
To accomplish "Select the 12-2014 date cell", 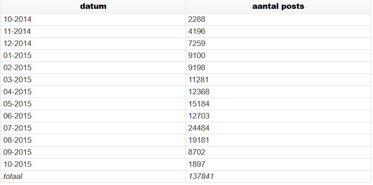I will pos(93,44).
